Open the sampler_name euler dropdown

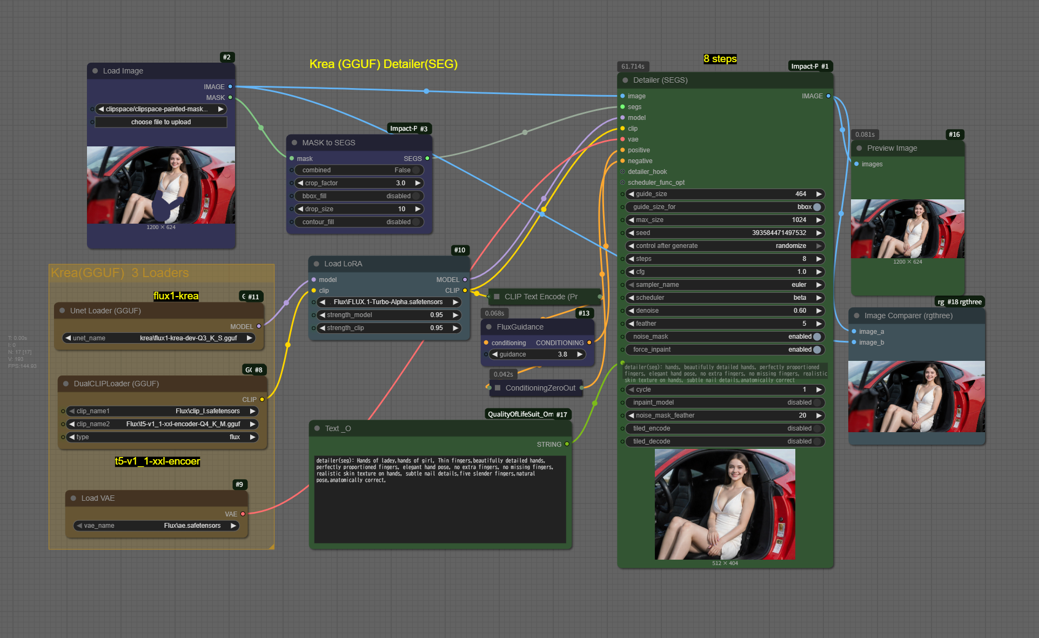coord(724,285)
